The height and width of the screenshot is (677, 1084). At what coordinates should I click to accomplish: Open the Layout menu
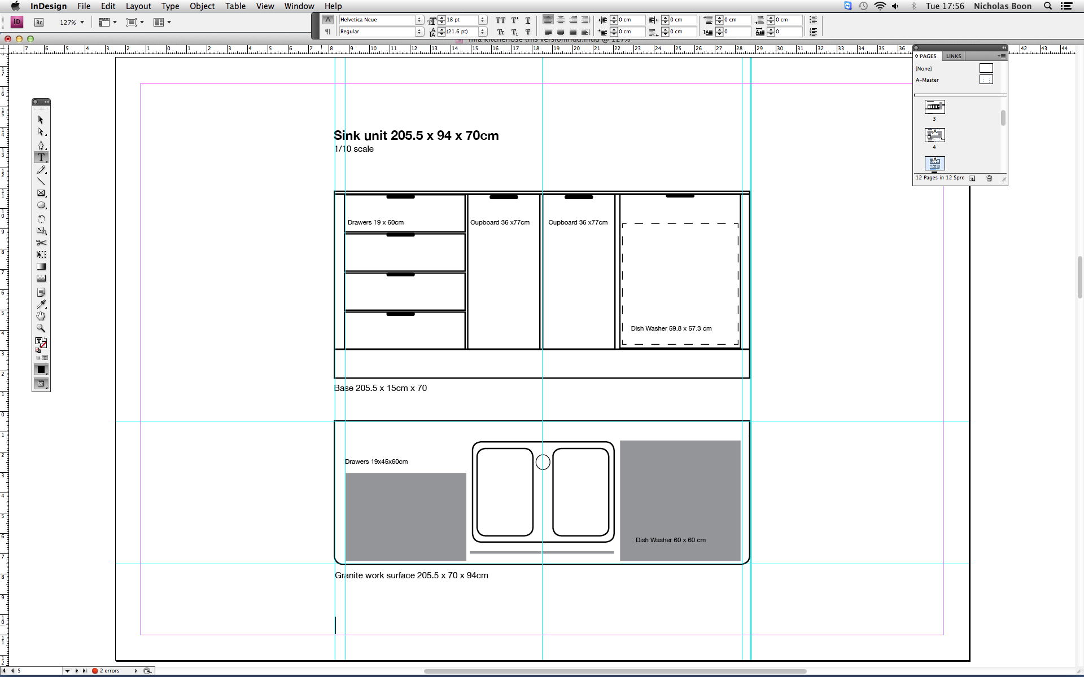point(138,6)
